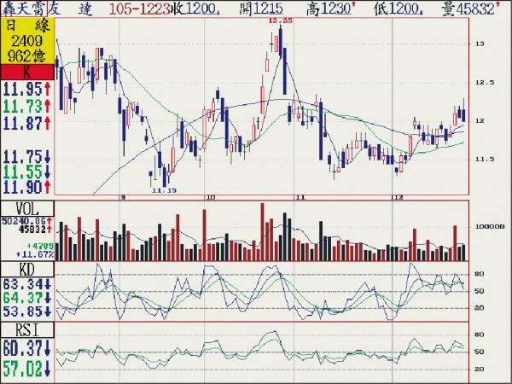This screenshot has height=384, width=512.
Task: Click the KD value 53.85
Action: tap(27, 311)
